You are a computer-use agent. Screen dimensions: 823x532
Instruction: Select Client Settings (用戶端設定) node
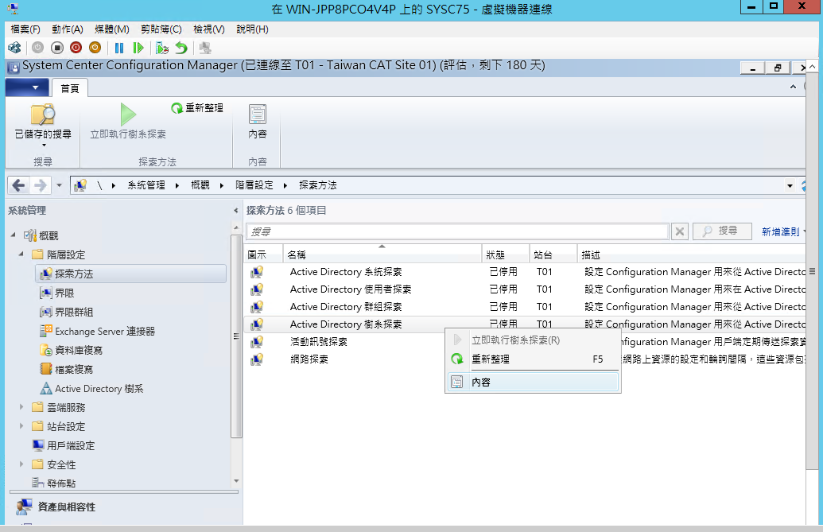coord(64,445)
